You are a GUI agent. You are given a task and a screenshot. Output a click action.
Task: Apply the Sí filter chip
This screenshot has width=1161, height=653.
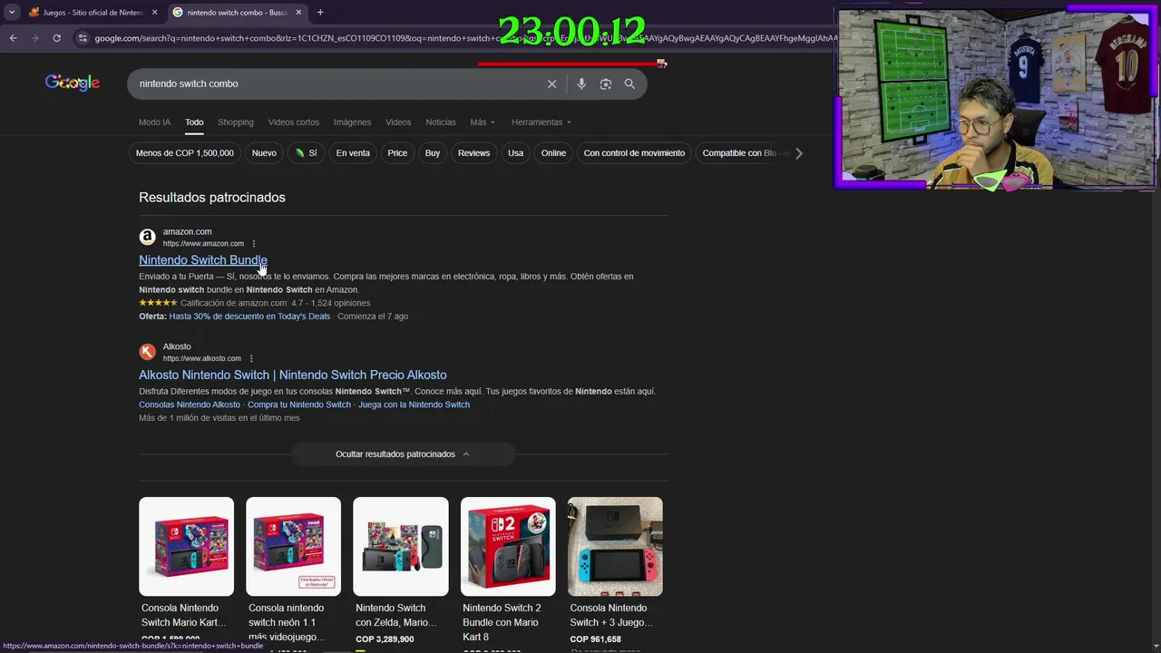click(306, 153)
